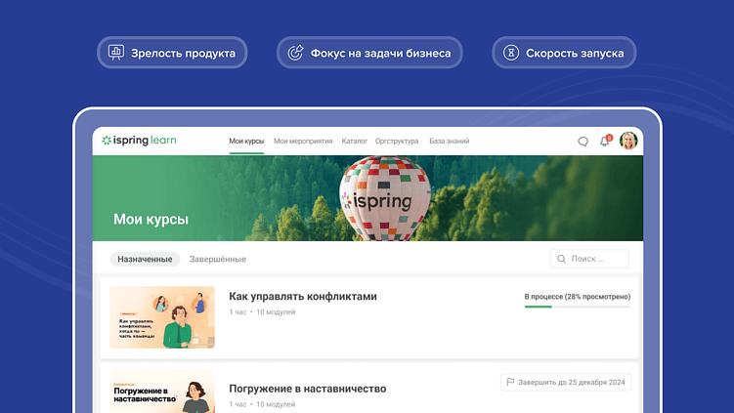
Task: Open the chat messages icon
Action: 583,142
